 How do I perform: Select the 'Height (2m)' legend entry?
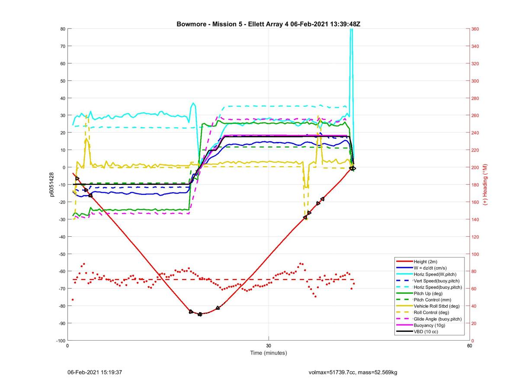426,262
